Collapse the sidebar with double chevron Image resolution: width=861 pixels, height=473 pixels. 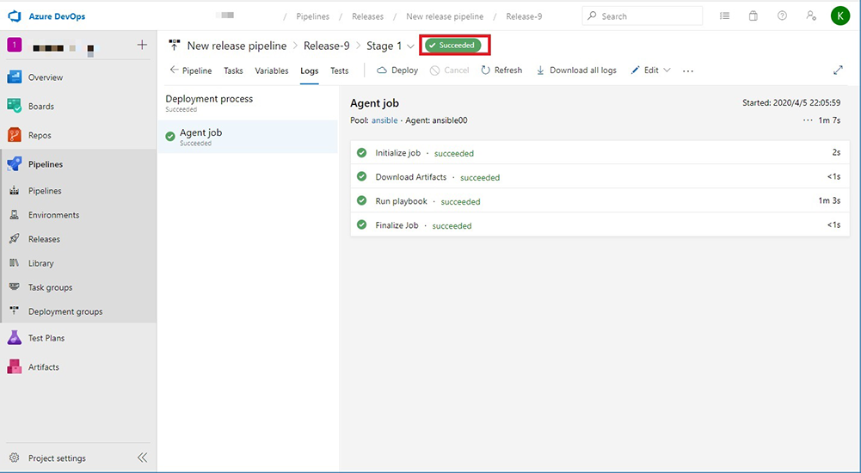click(x=142, y=458)
